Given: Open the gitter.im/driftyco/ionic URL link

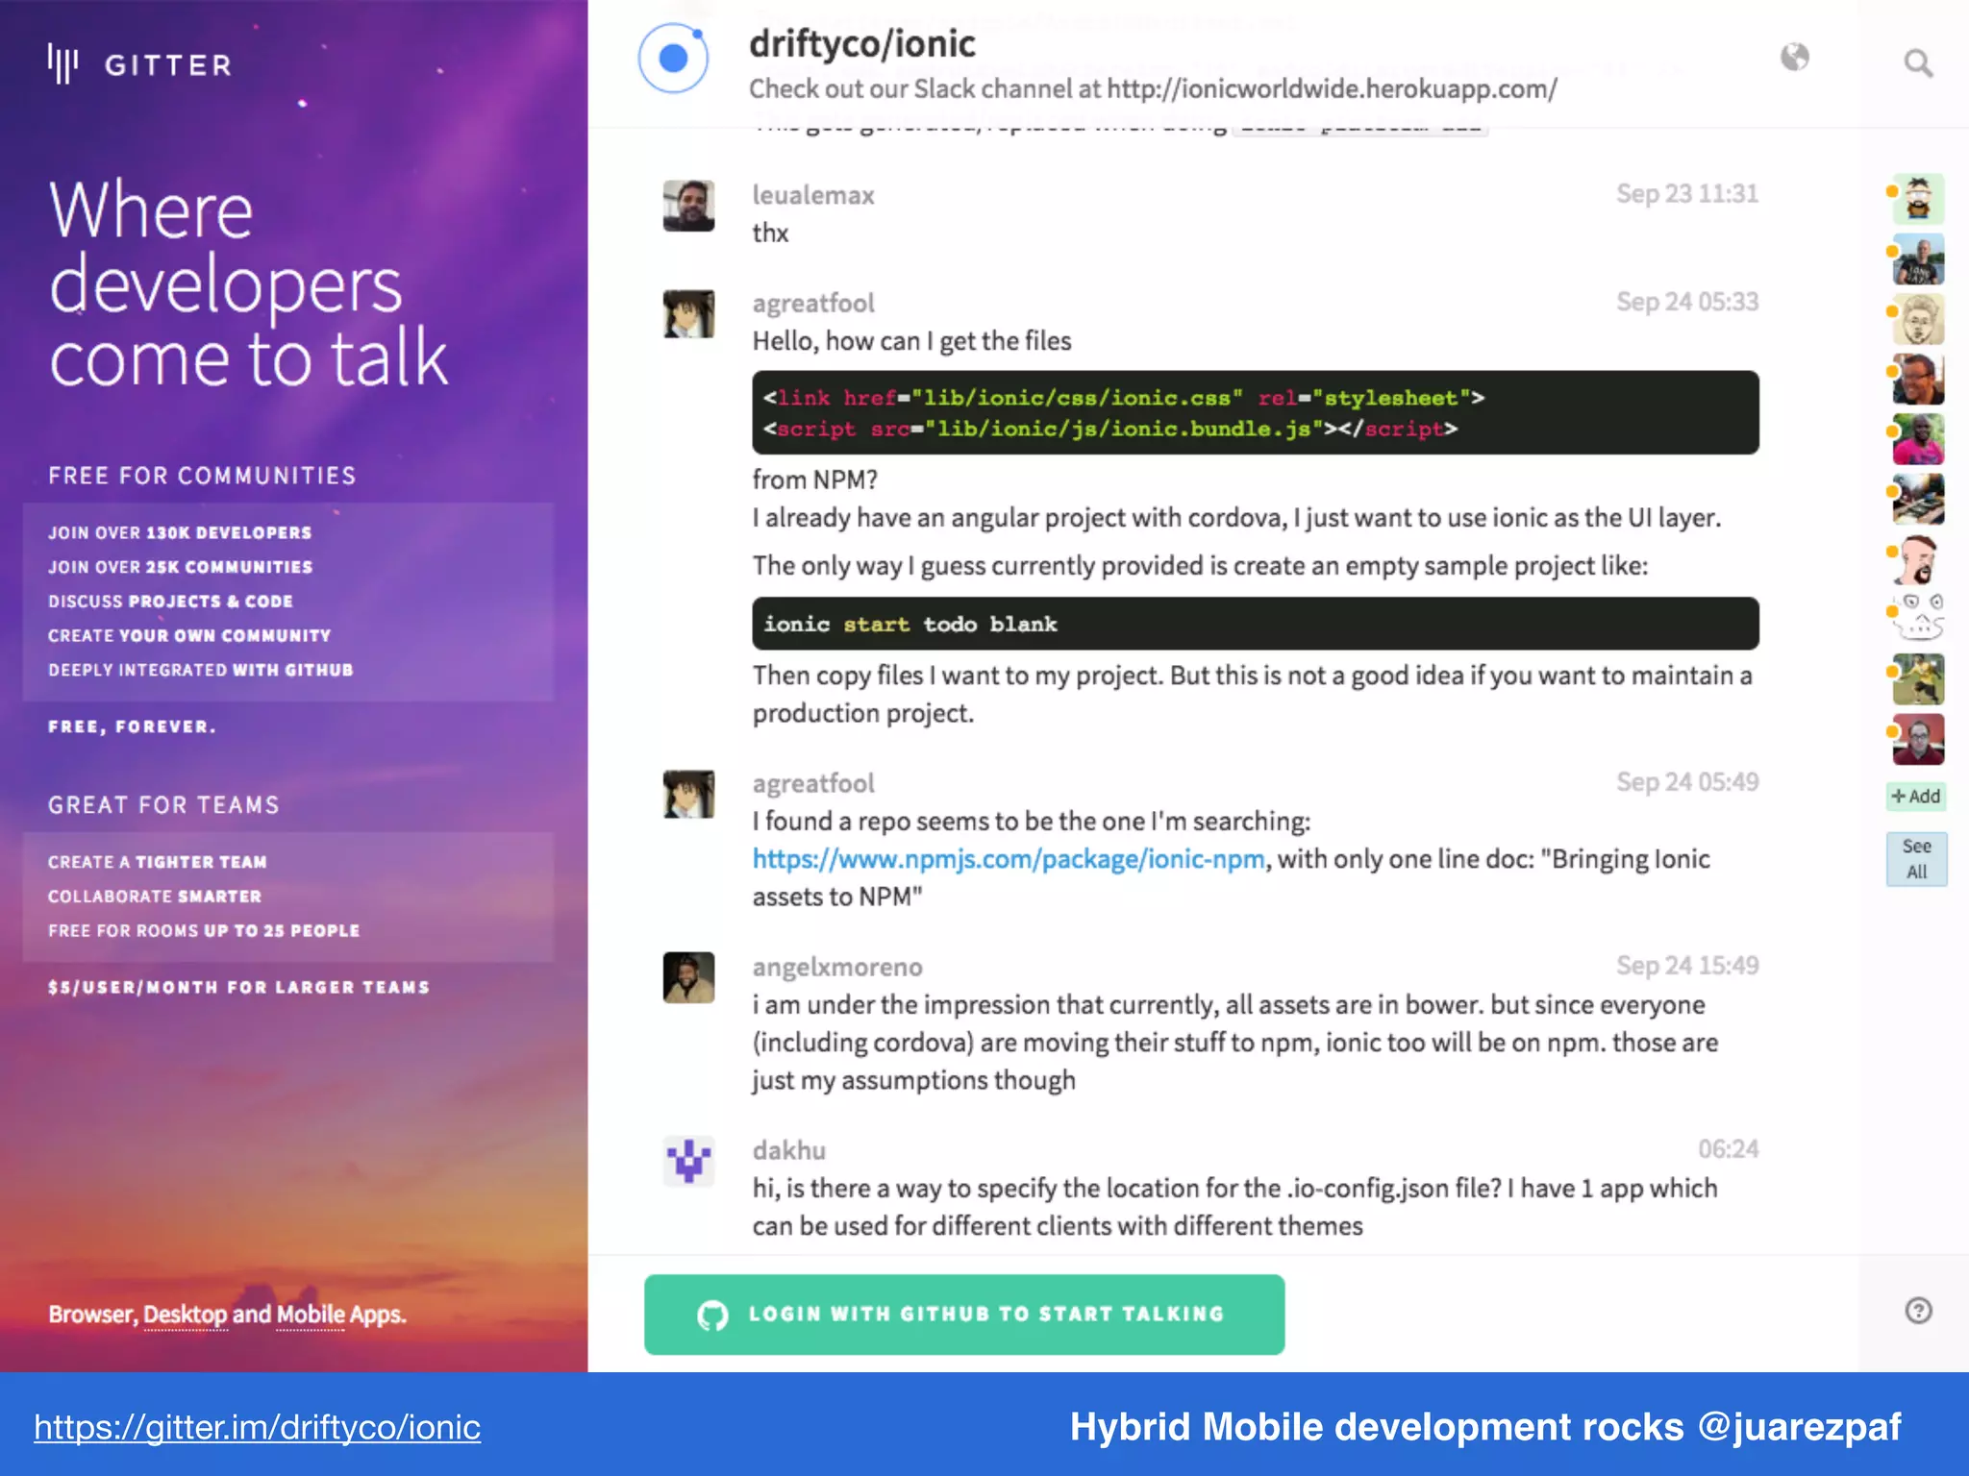Looking at the screenshot, I should (x=258, y=1428).
